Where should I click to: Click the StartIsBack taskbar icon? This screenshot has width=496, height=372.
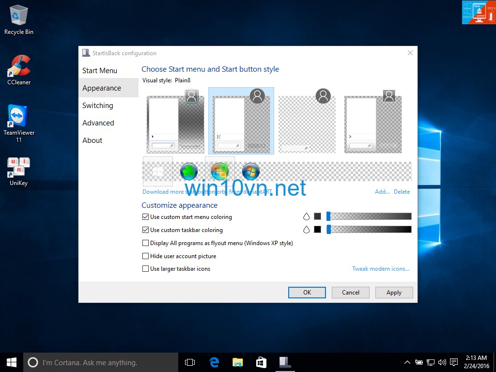point(285,362)
